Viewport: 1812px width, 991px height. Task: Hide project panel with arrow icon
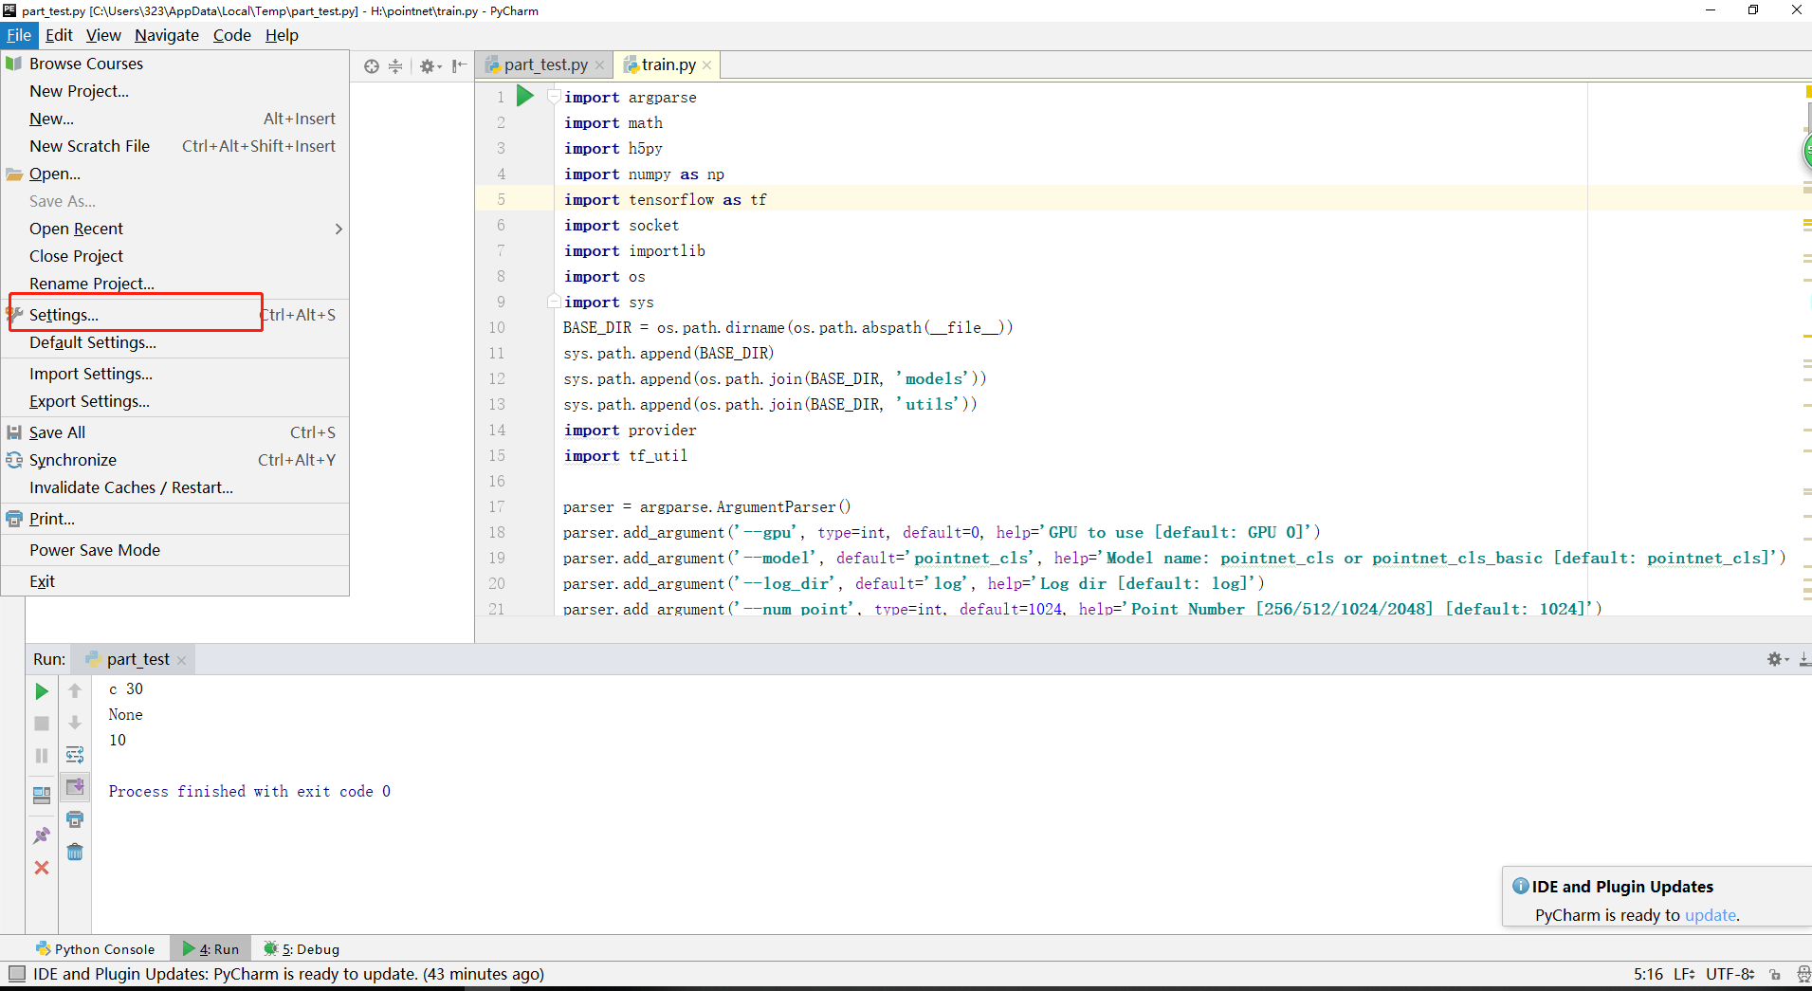(460, 66)
